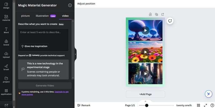Open the project folder panel
215x108 pixels.
(x=6, y=80)
